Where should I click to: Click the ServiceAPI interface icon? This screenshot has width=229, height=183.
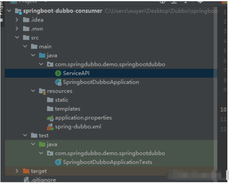coord(58,73)
